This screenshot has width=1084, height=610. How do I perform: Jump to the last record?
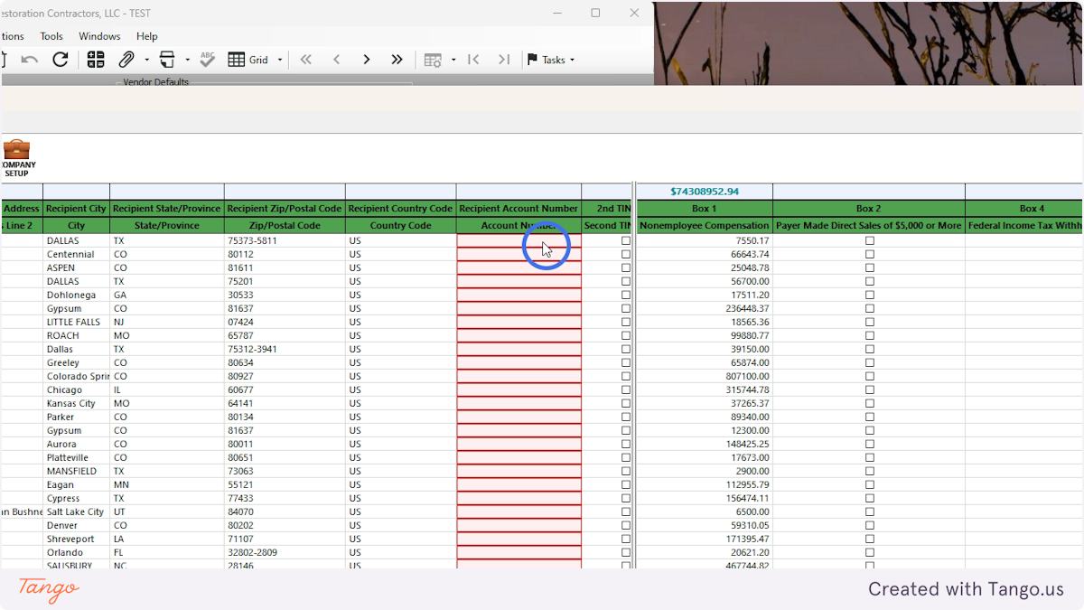(x=504, y=60)
